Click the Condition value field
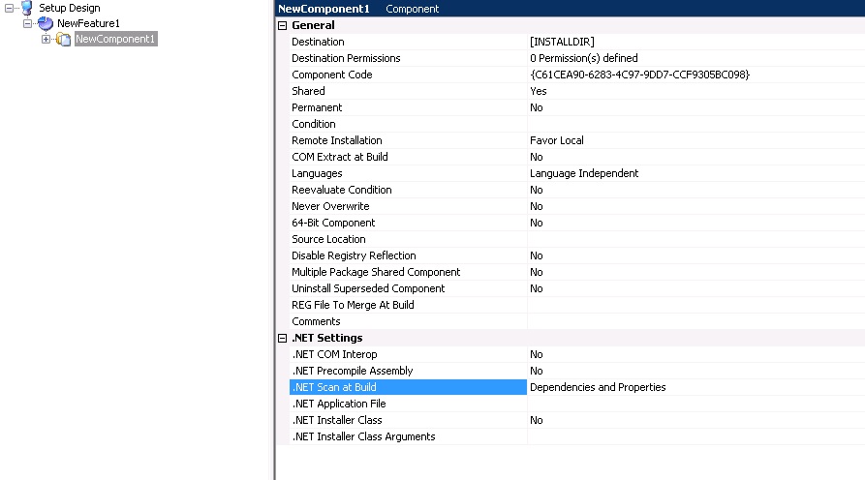The image size is (865, 480). click(x=693, y=124)
